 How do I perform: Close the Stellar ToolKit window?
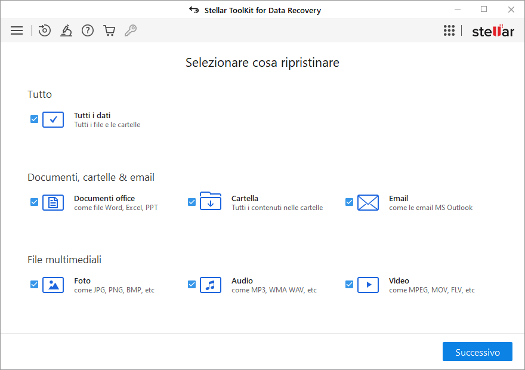511,10
